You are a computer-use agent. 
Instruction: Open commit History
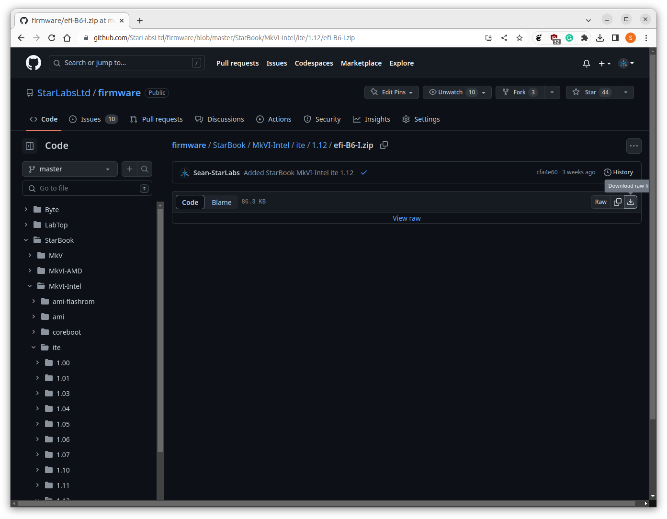pyautogui.click(x=618, y=172)
